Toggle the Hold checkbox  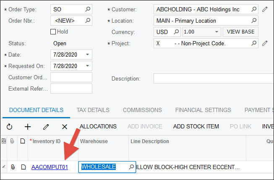53,32
